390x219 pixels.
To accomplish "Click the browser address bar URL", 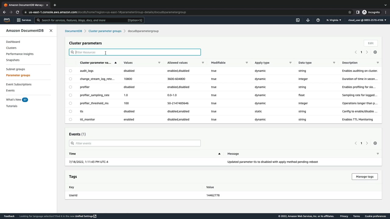I will click(x=107, y=12).
